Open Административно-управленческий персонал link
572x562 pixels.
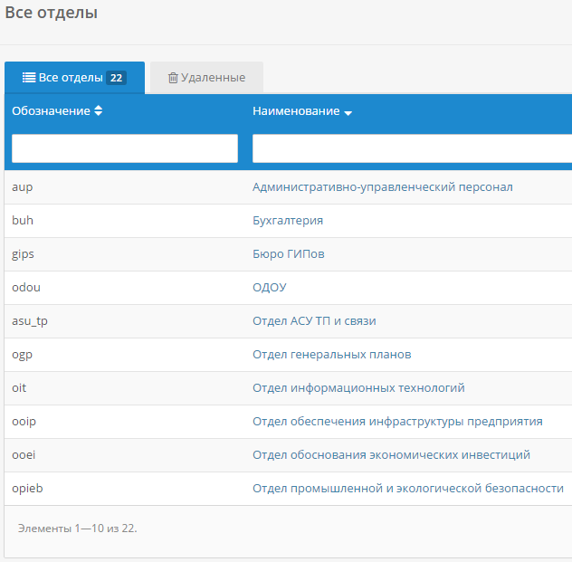tap(382, 187)
